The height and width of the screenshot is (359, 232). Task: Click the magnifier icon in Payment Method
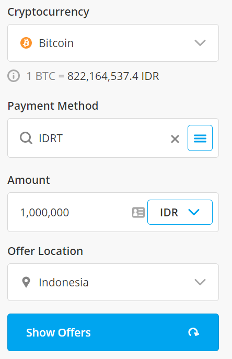coord(26,138)
